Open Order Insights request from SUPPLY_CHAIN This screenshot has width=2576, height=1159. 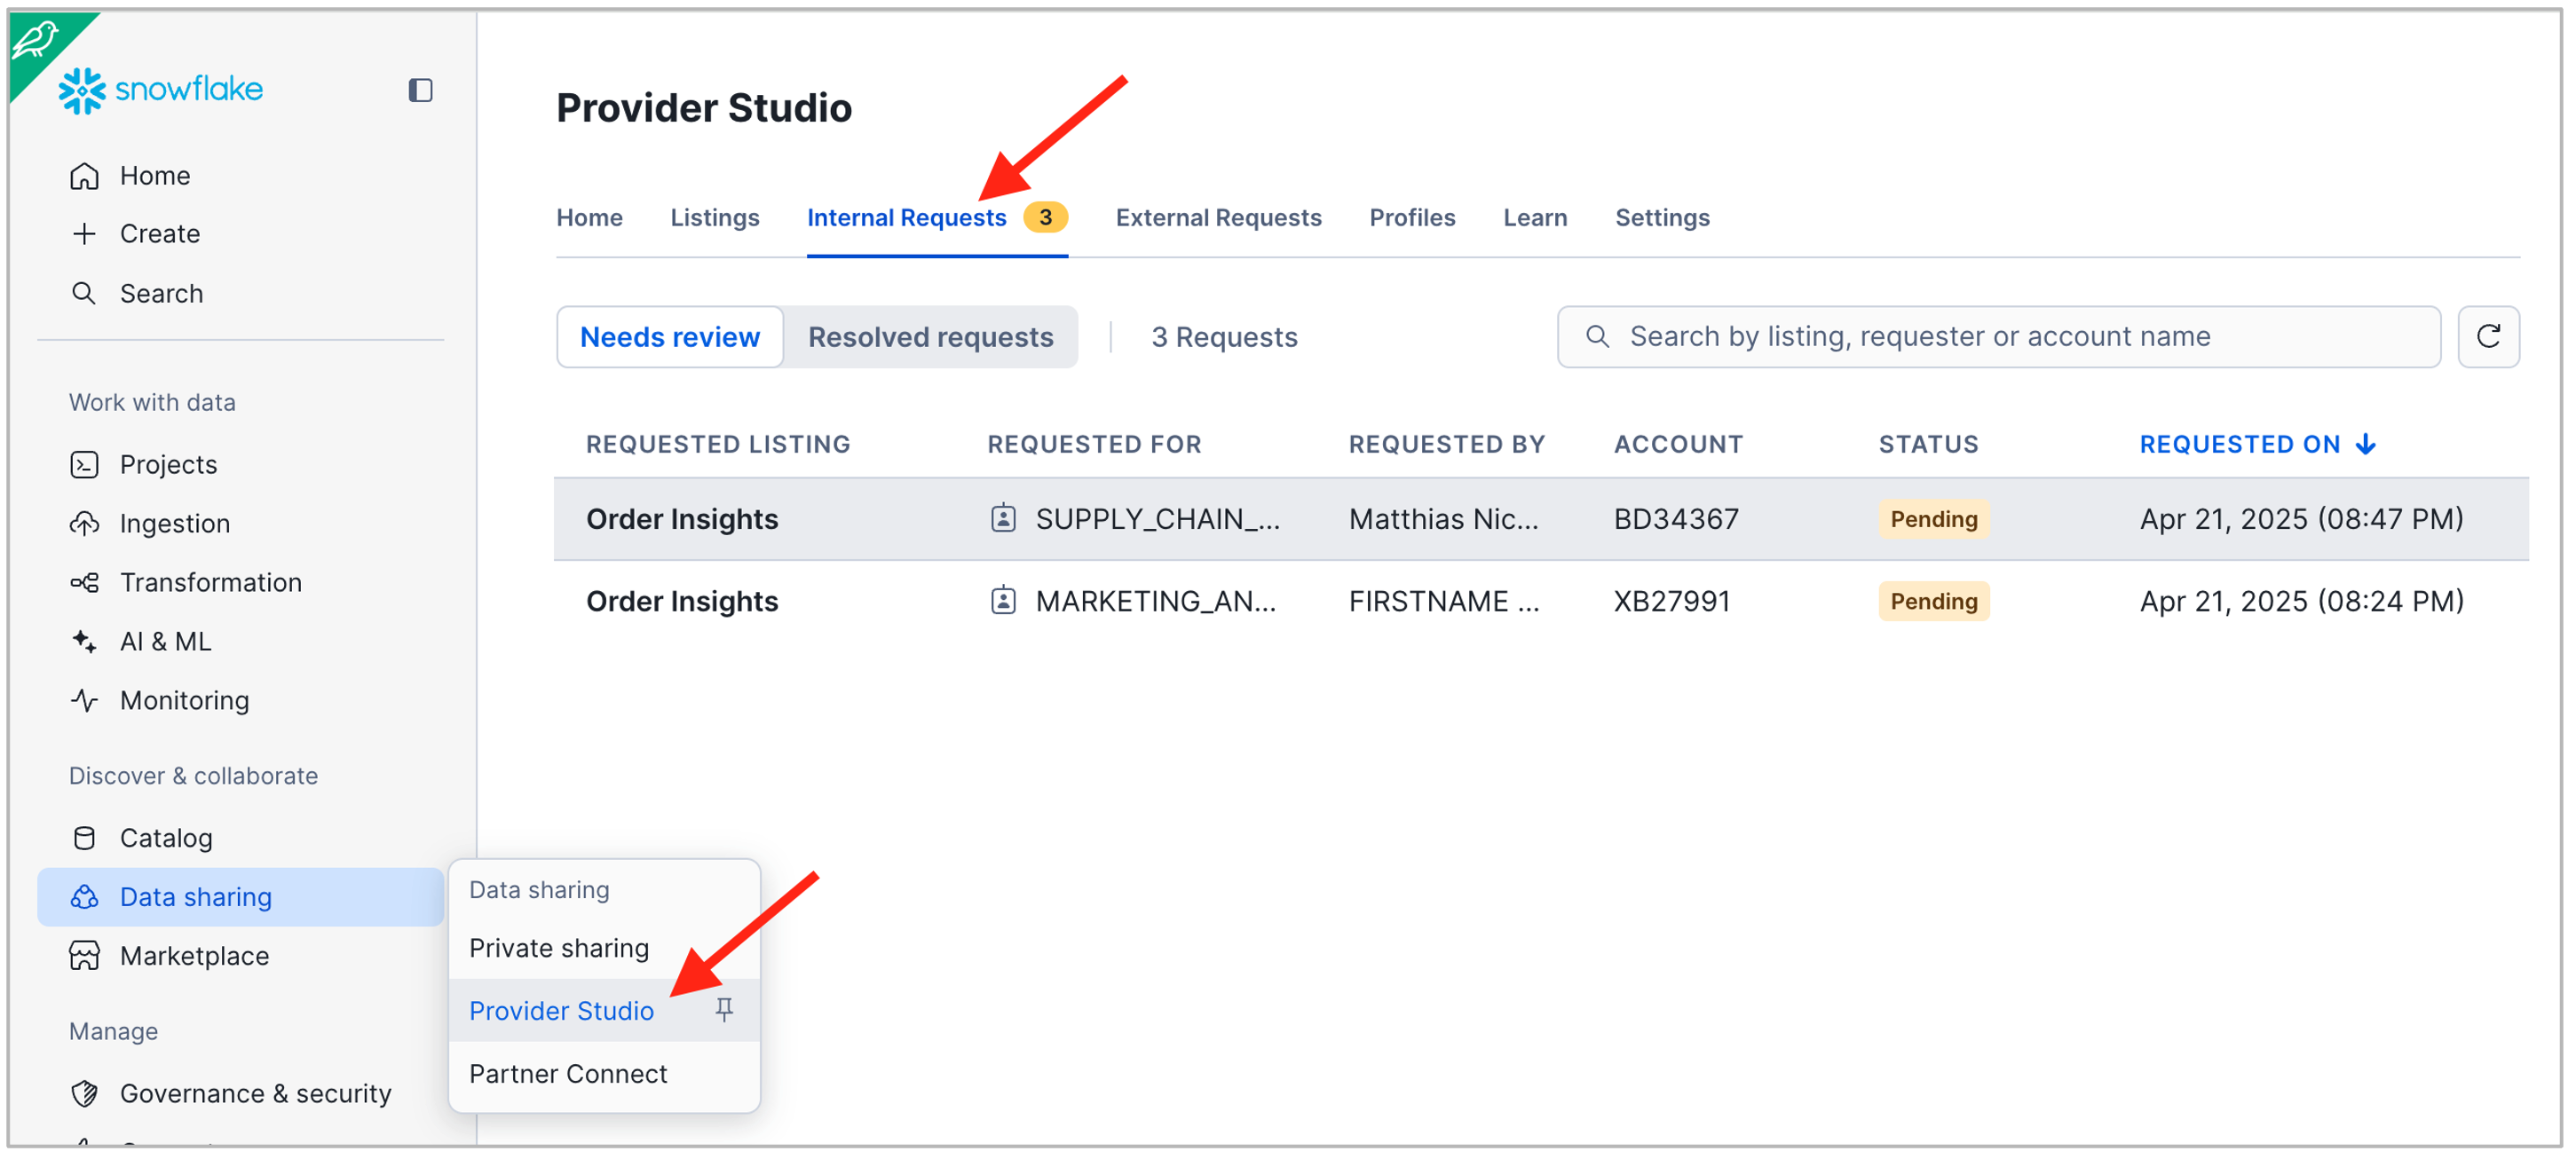pyautogui.click(x=681, y=520)
